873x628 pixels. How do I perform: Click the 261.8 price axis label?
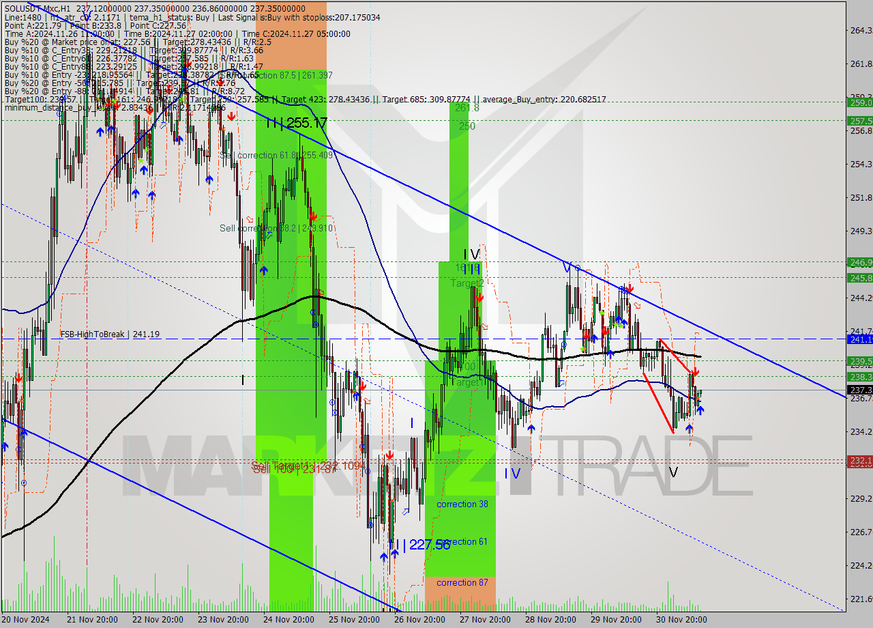(x=861, y=63)
